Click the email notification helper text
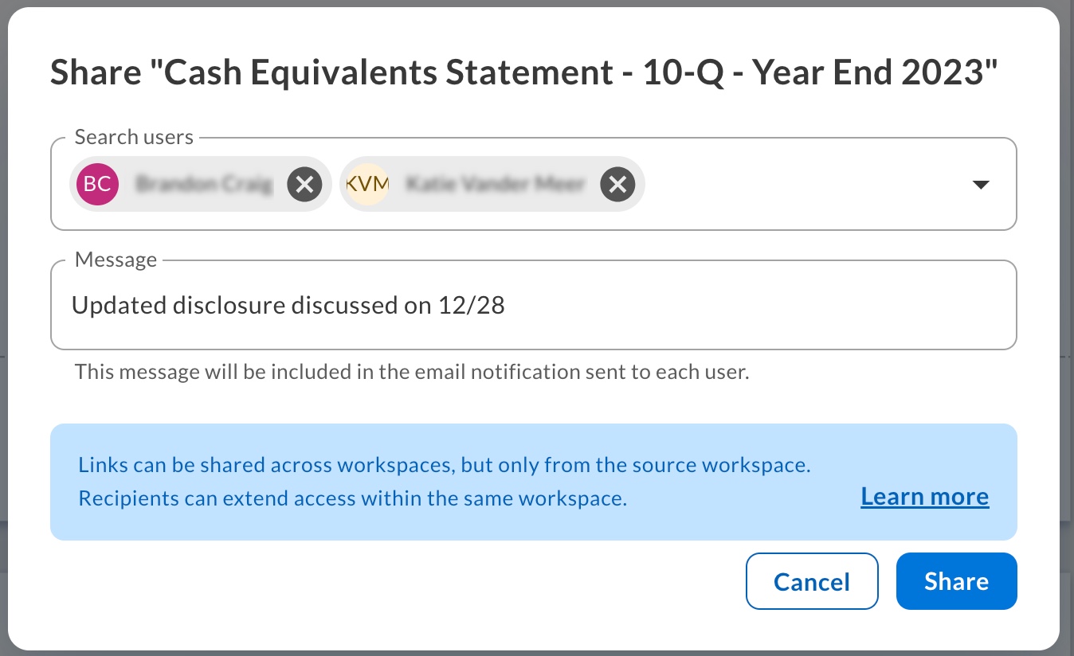The image size is (1074, 656). [x=411, y=371]
